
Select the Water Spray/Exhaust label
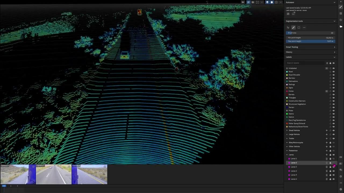[297, 123]
